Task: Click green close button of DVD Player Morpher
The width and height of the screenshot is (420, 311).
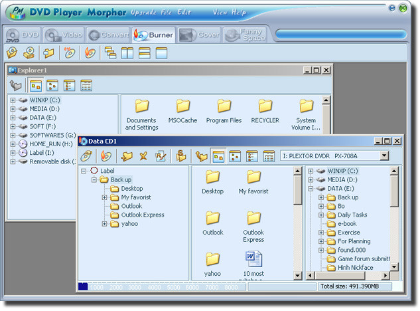Action: (403, 9)
